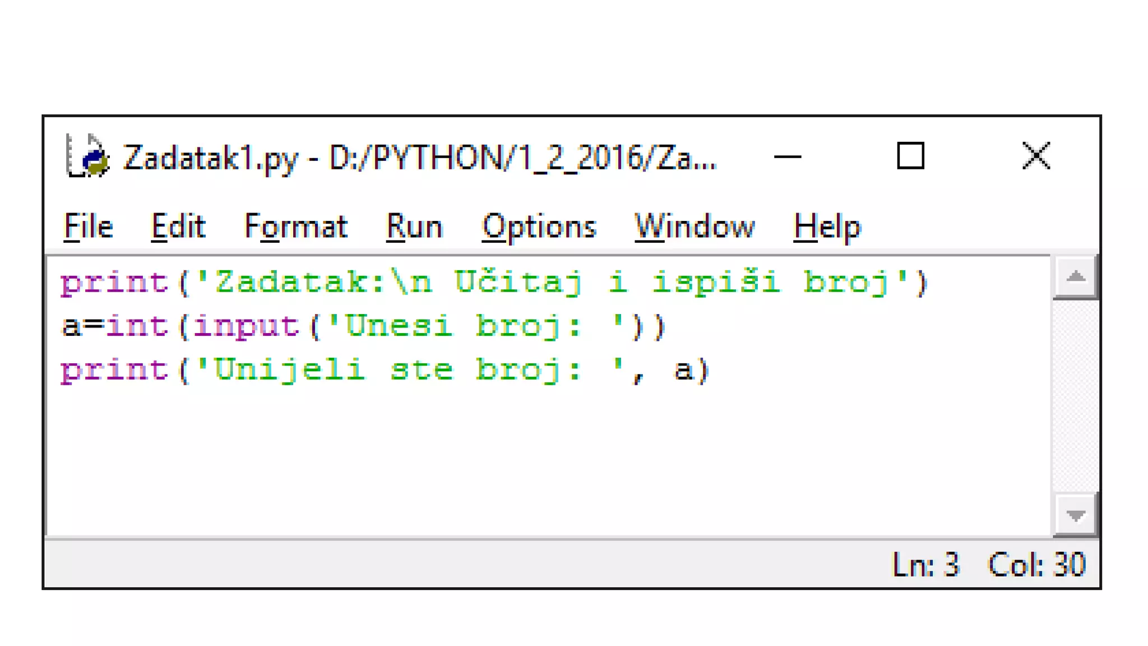Image resolution: width=1148 pixels, height=646 pixels.
Task: Maximize the Zadatak1.py editor window
Action: (x=910, y=156)
